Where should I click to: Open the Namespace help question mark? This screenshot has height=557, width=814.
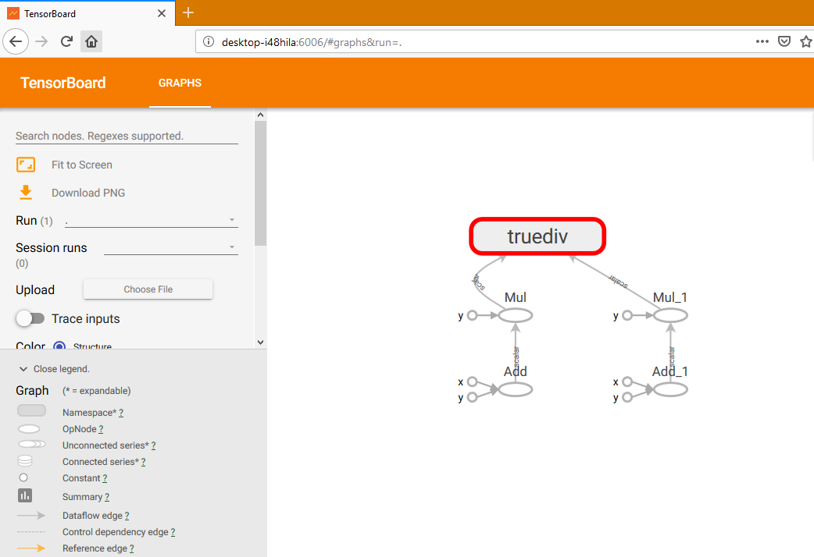121,413
